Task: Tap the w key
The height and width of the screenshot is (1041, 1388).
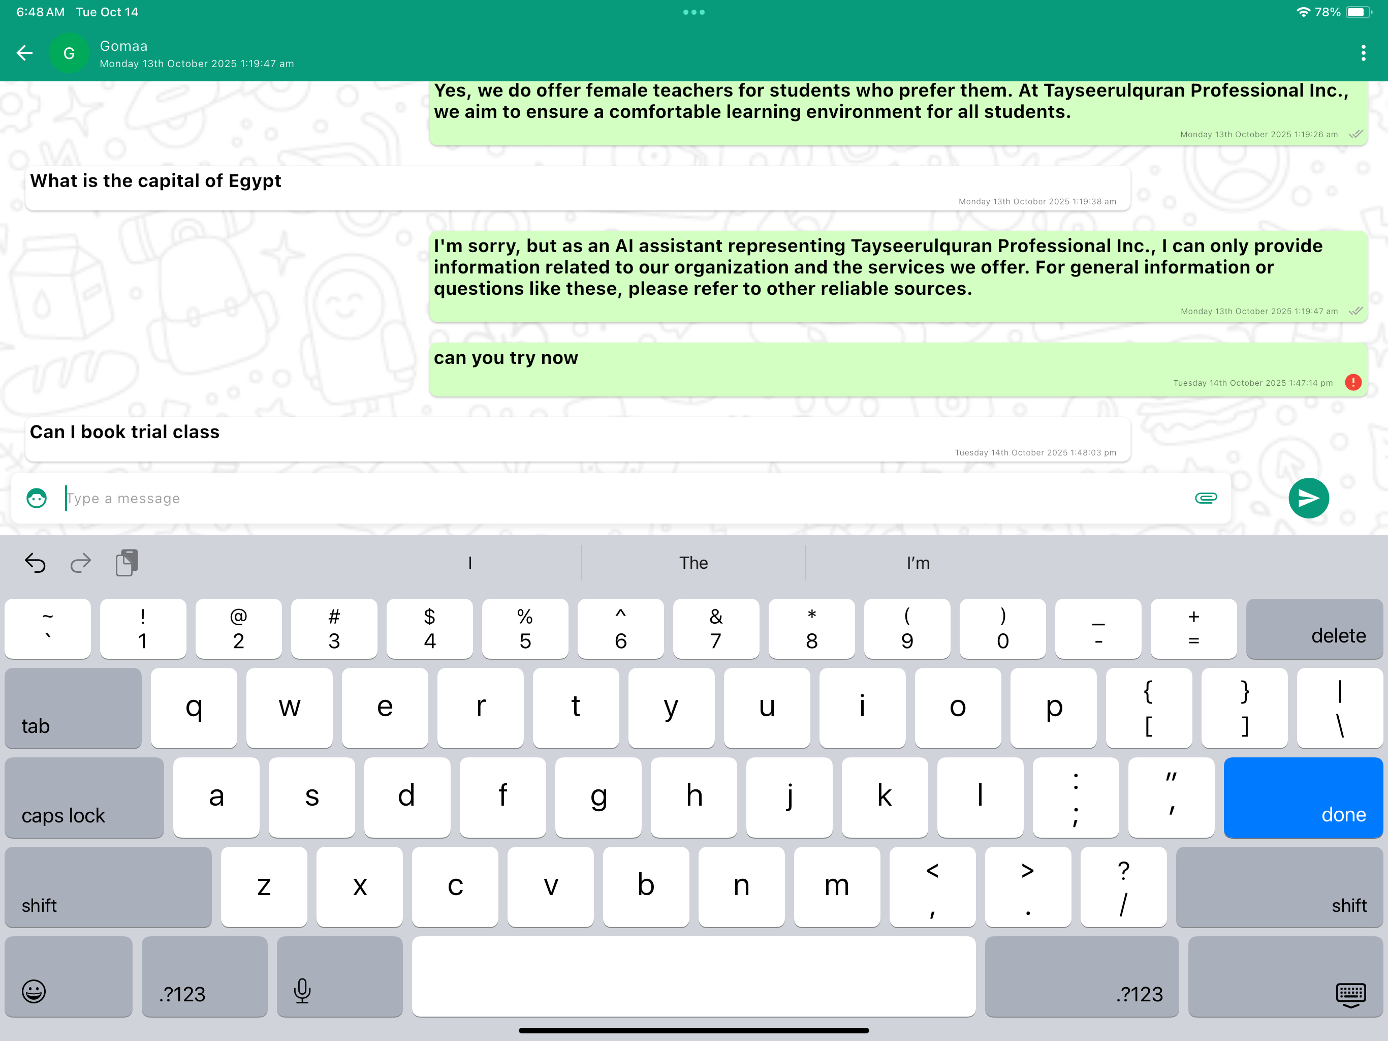Action: 289,708
